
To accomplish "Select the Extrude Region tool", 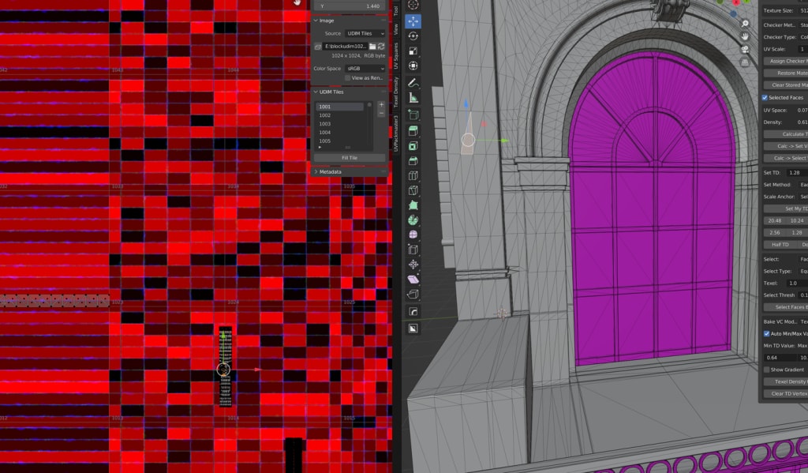I will point(413,131).
